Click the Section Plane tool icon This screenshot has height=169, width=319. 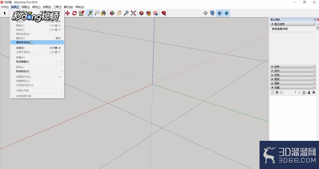pos(205,13)
